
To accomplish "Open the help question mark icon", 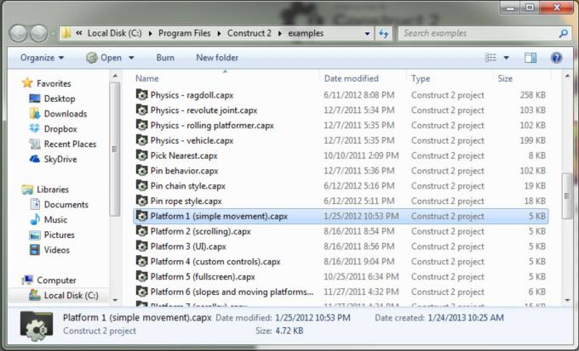I will coord(556,58).
